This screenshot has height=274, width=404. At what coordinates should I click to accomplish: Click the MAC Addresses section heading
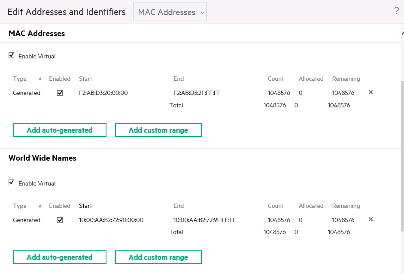(x=36, y=33)
